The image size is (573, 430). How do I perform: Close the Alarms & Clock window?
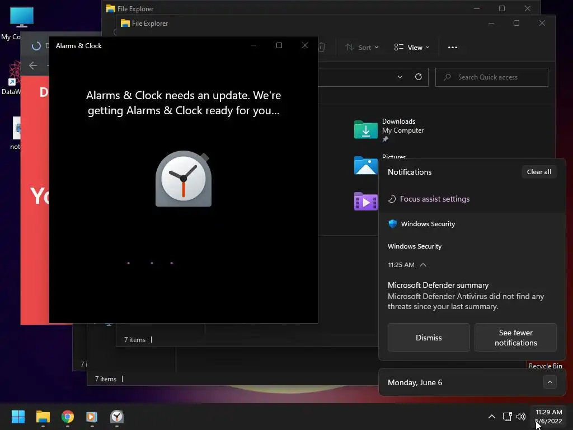(x=305, y=45)
